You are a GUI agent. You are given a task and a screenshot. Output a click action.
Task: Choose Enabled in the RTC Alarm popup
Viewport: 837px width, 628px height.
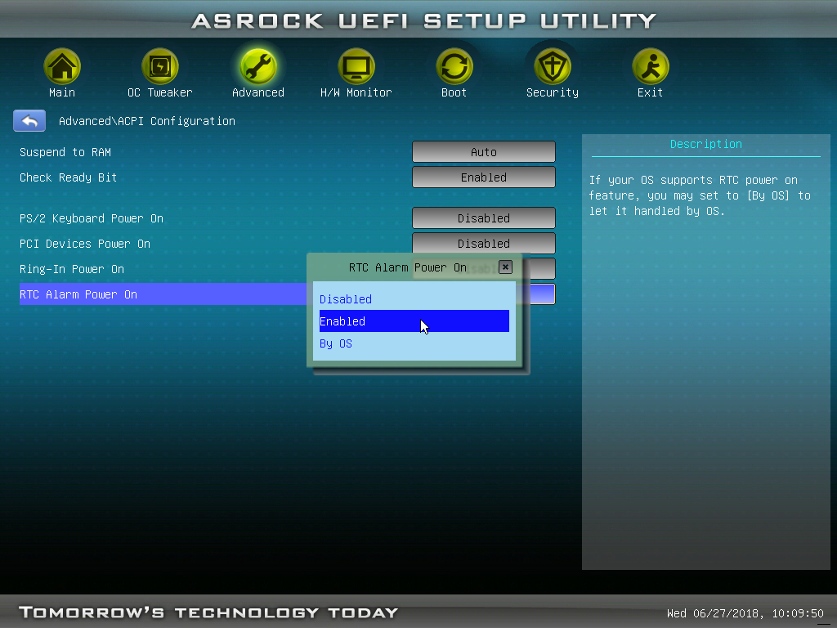pos(414,321)
